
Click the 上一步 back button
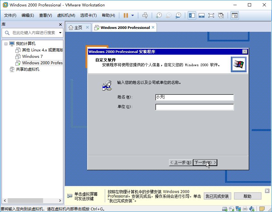coord(181,163)
